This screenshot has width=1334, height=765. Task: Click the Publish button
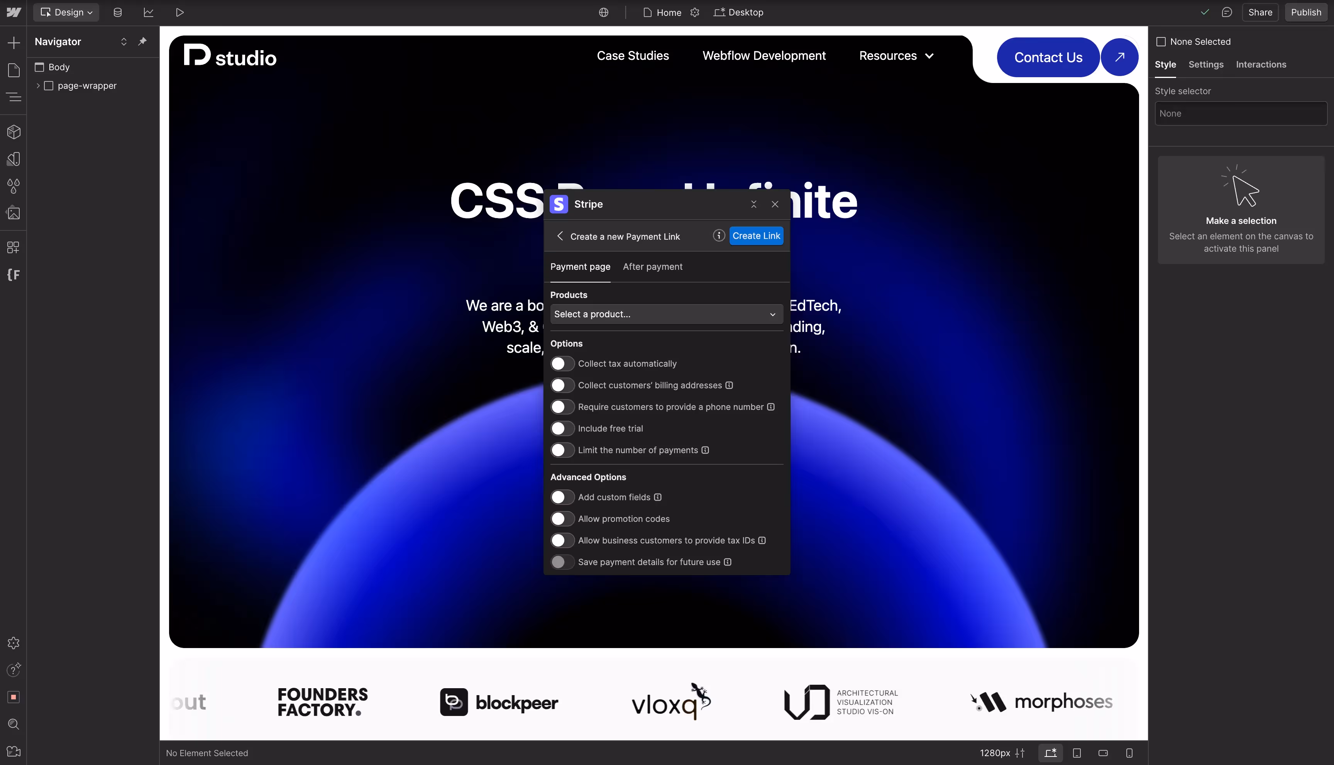pos(1305,12)
